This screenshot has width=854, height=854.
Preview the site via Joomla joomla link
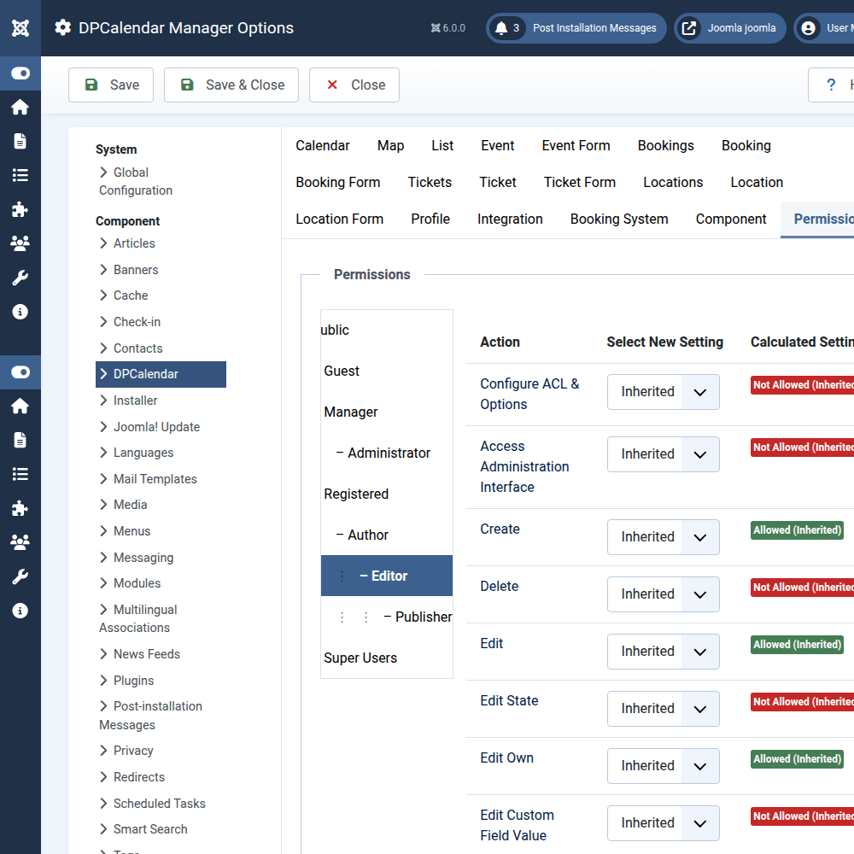coord(730,27)
